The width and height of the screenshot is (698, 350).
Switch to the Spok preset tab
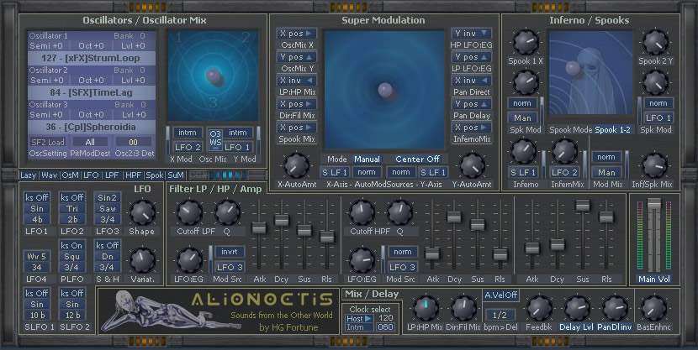[x=155, y=175]
